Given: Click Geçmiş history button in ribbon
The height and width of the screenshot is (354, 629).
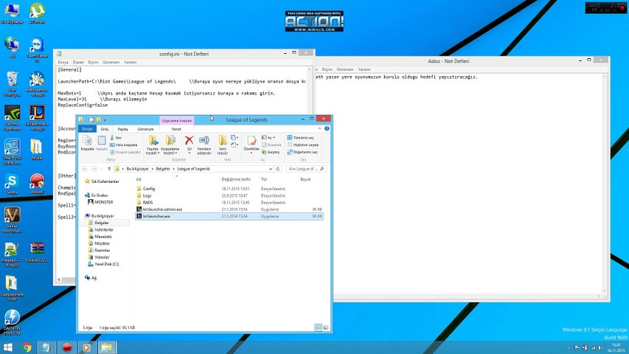Looking at the screenshot, I should coord(271,152).
